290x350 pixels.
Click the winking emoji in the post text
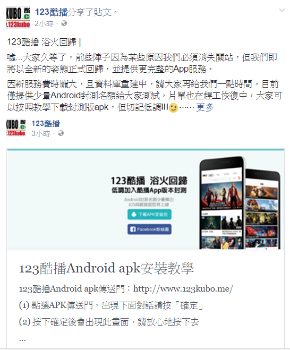coord(174,108)
